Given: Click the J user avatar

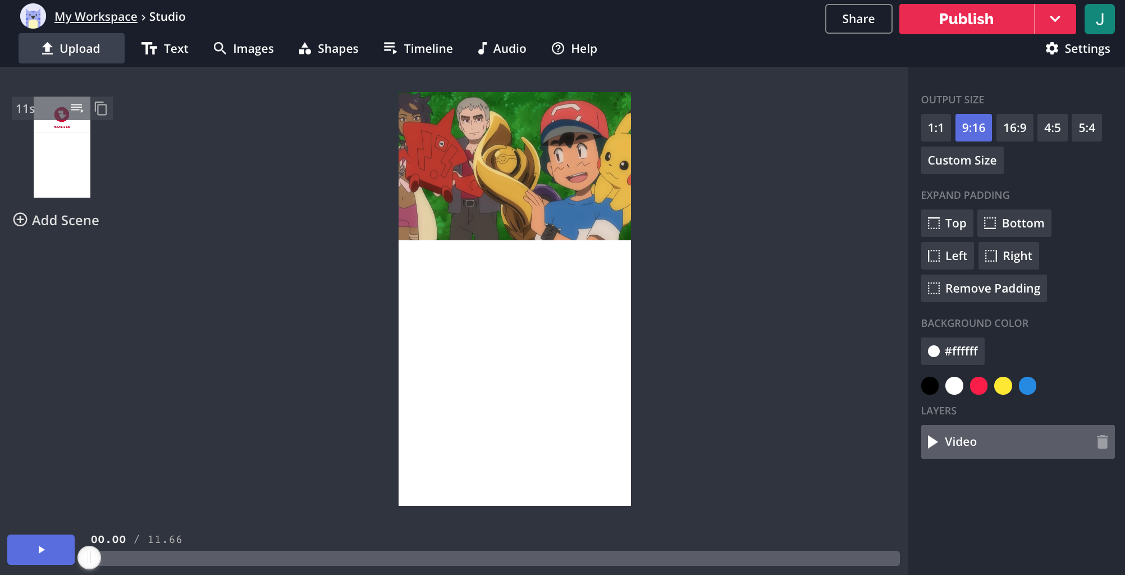Looking at the screenshot, I should [x=1099, y=19].
